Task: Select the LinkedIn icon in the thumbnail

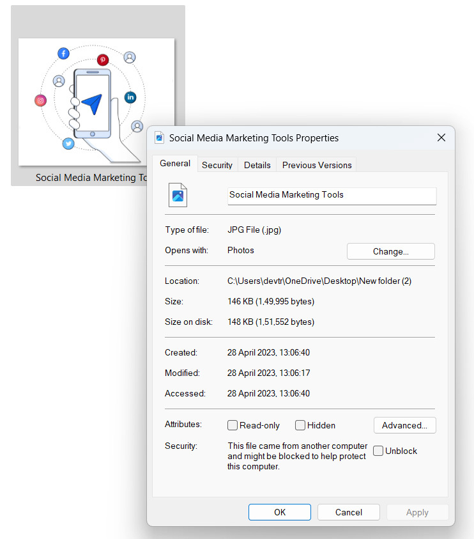Action: coord(130,97)
